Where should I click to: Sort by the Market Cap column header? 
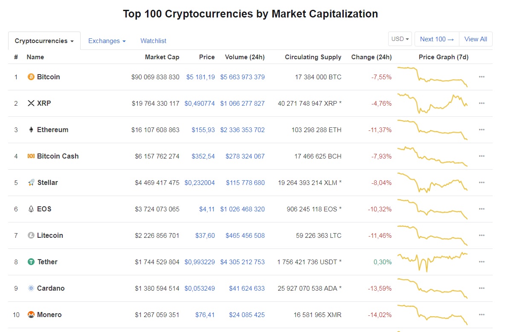point(162,57)
